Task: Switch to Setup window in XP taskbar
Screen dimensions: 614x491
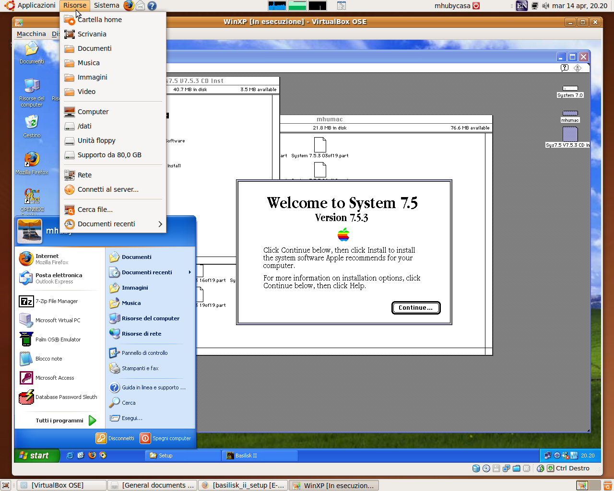Action: [x=183, y=456]
